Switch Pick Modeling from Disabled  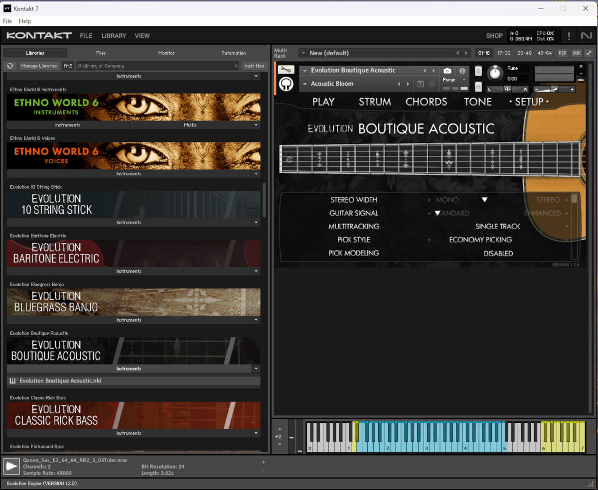pos(498,253)
